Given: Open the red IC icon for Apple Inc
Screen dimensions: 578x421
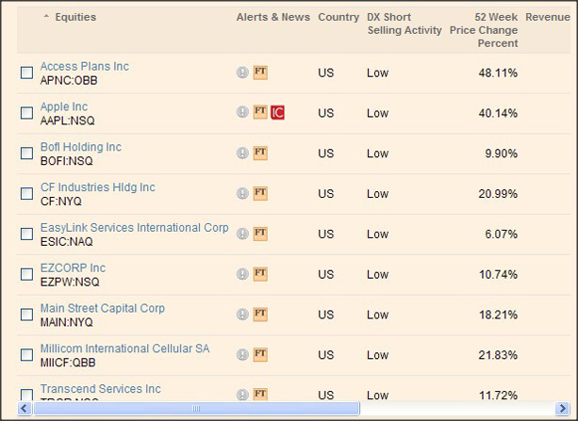Looking at the screenshot, I should click(x=277, y=112).
